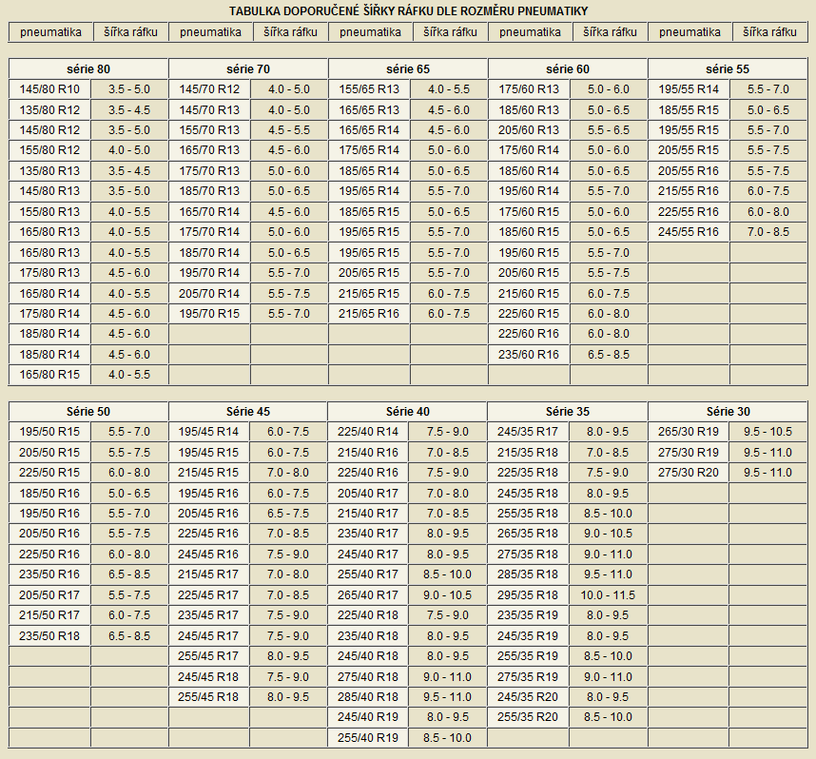The width and height of the screenshot is (816, 759).
Task: Click the 10.0 - 11.5 rim width value
Action: click(x=608, y=594)
